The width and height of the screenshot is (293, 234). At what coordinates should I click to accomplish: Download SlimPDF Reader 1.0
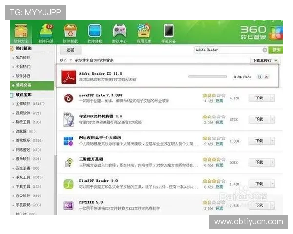coord(259,184)
